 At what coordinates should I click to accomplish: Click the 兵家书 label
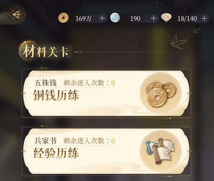[45, 141]
